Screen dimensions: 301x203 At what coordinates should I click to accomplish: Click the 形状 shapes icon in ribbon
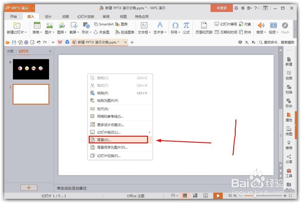86,25
